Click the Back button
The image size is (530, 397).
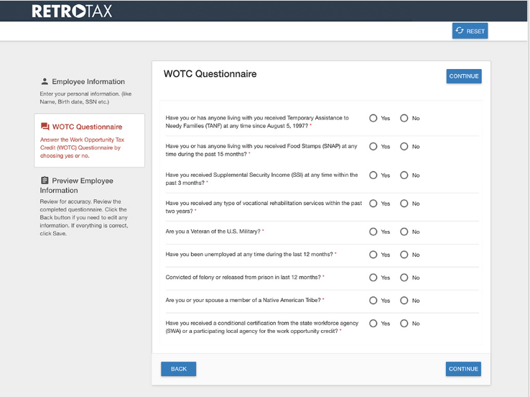click(179, 369)
